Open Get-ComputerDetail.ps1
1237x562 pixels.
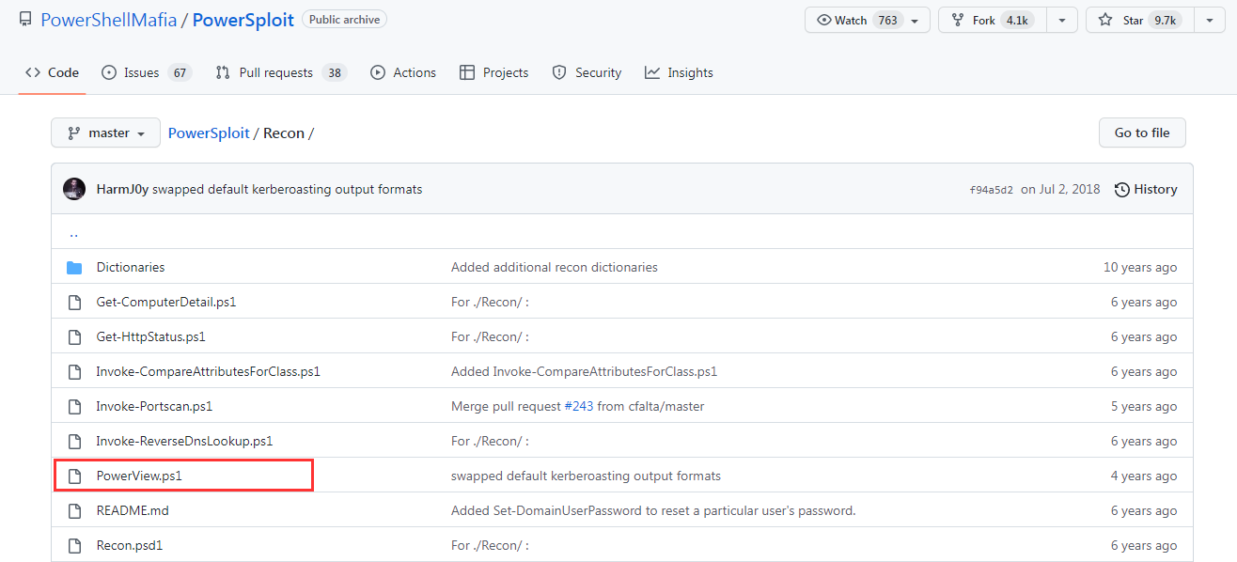[166, 302]
